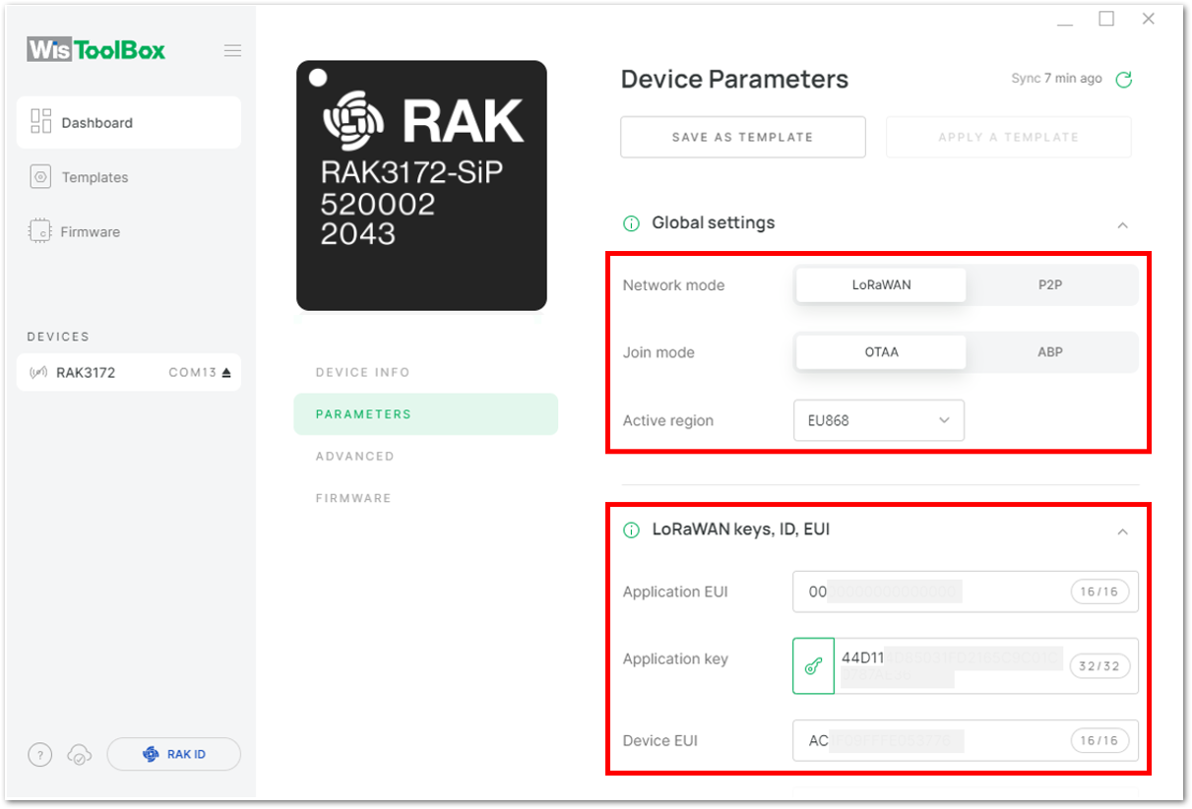Viewport: 1192px width, 809px height.
Task: Select the Parameters tab
Action: click(425, 414)
